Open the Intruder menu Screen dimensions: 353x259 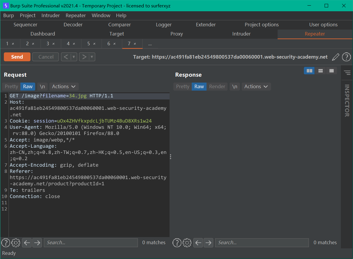[x=50, y=15]
